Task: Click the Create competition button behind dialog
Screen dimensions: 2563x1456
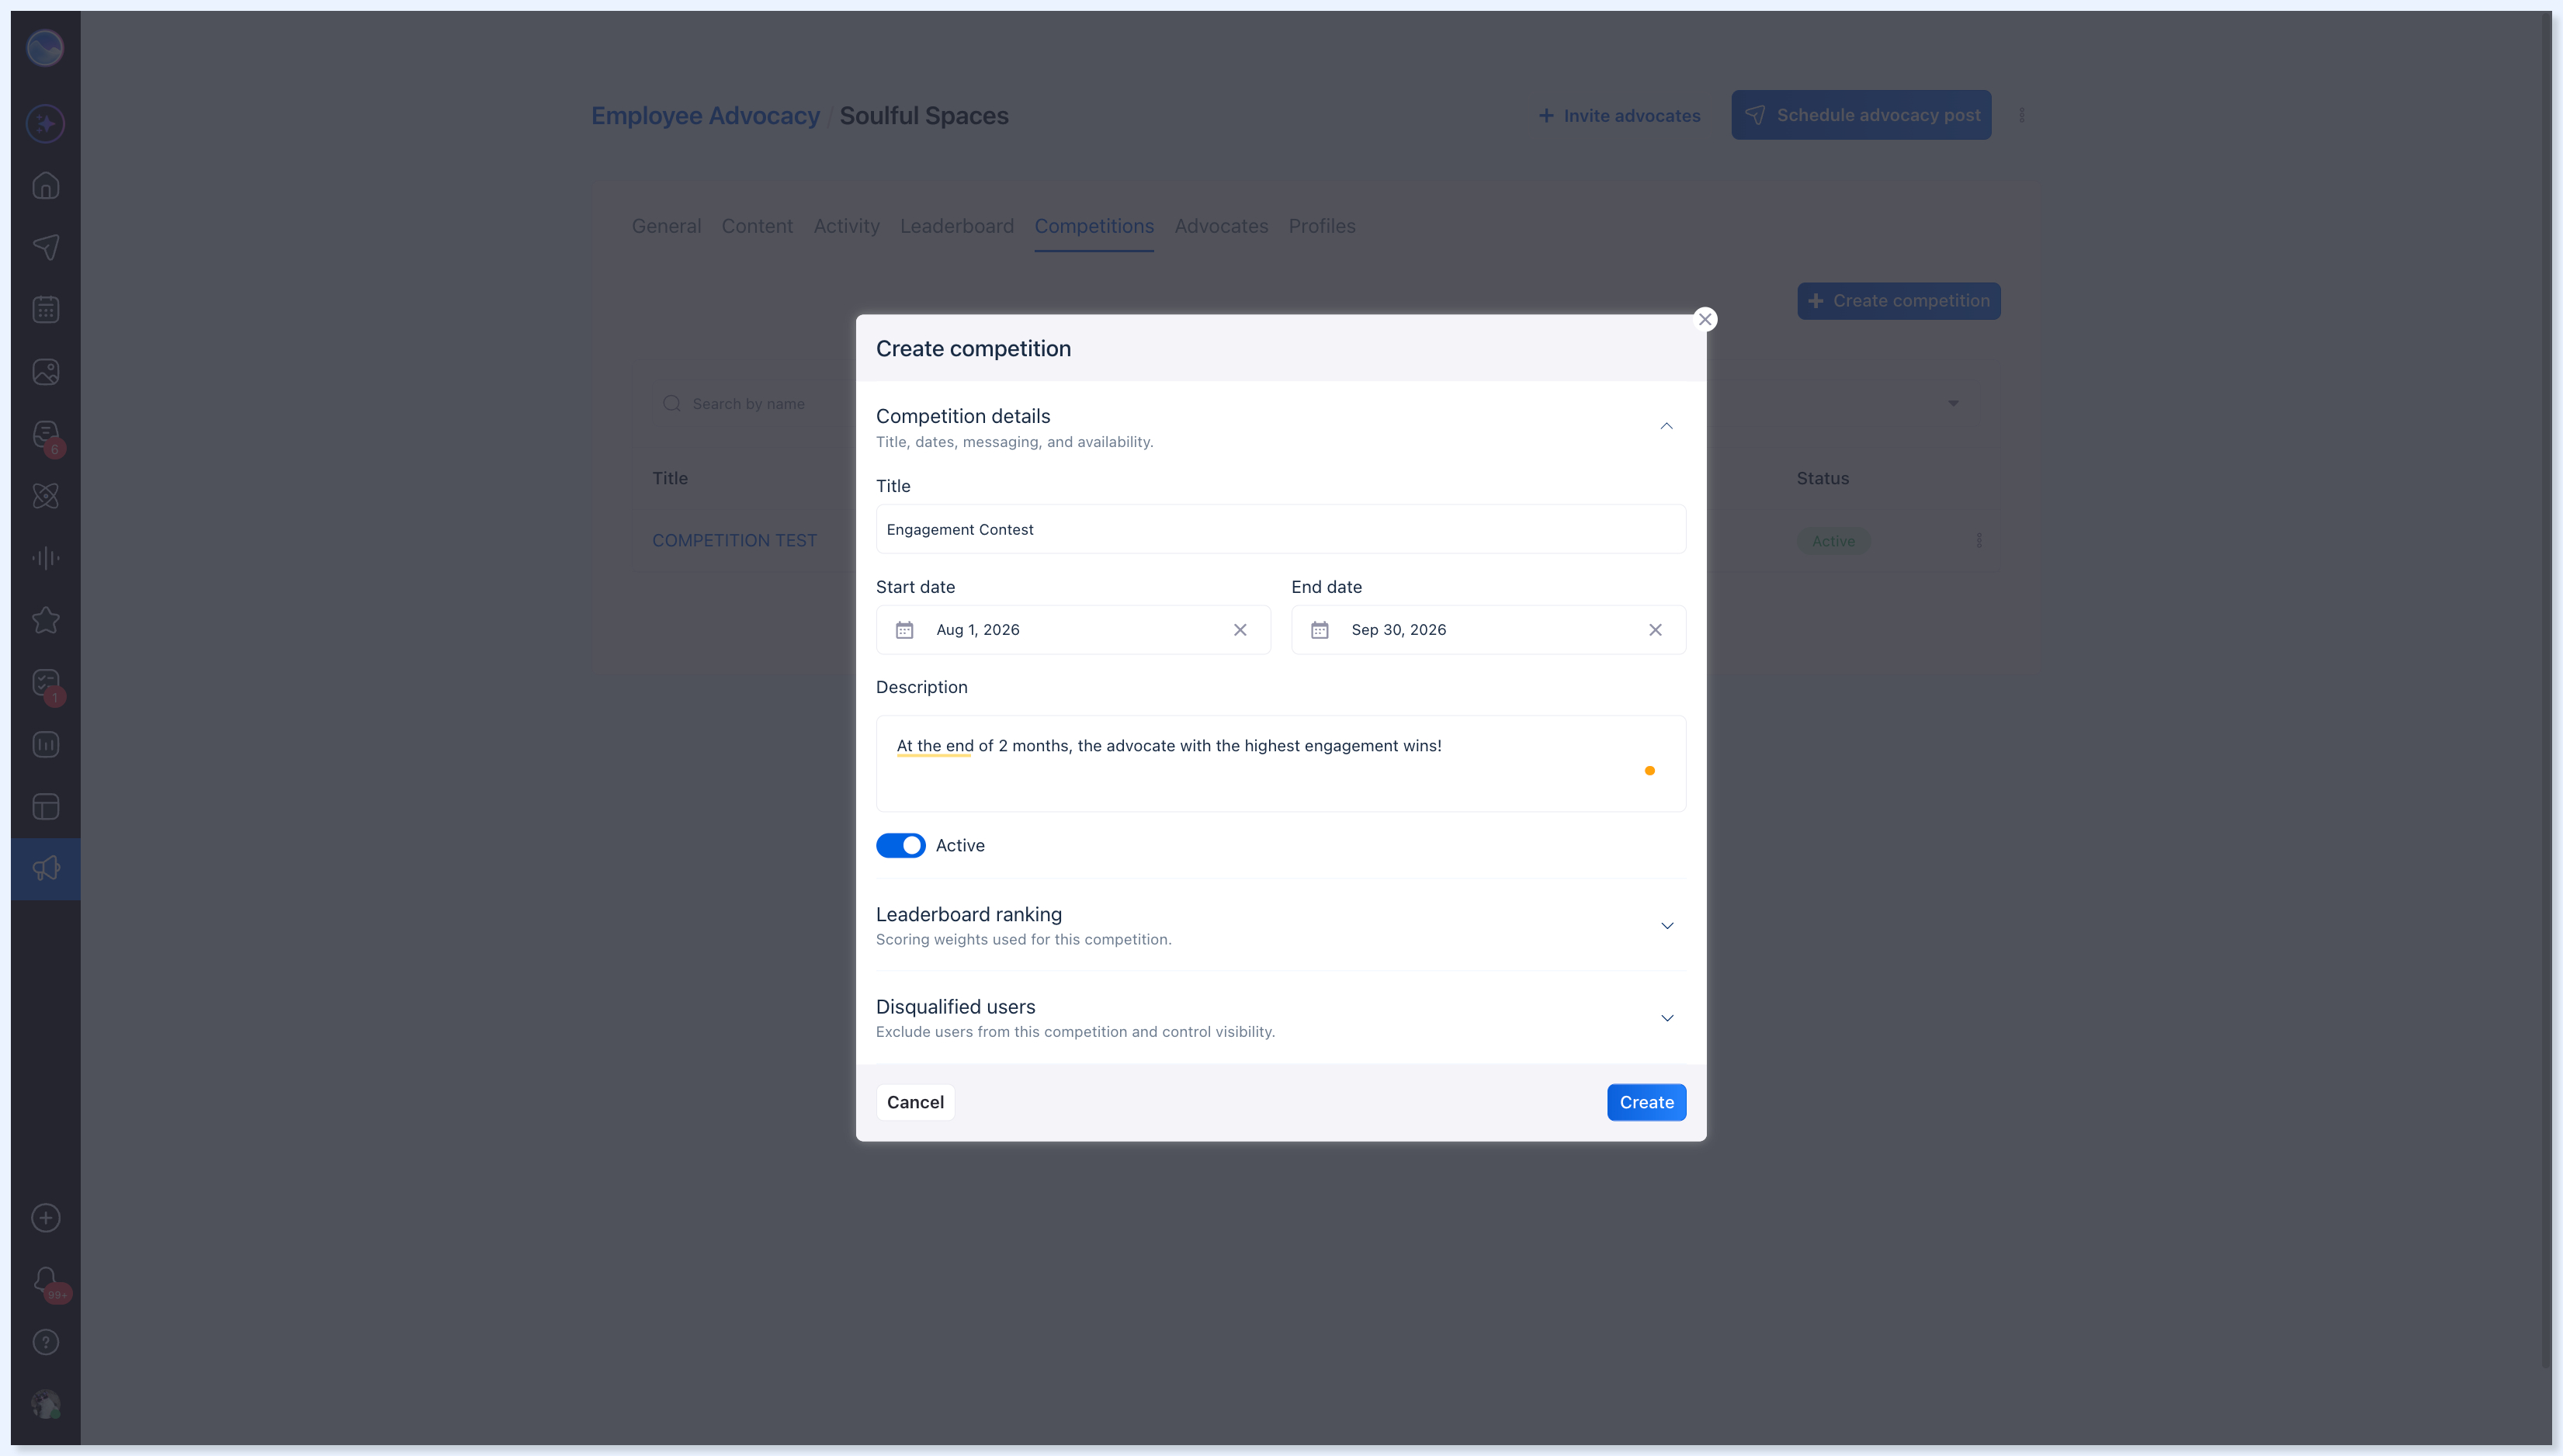Action: click(x=1898, y=301)
